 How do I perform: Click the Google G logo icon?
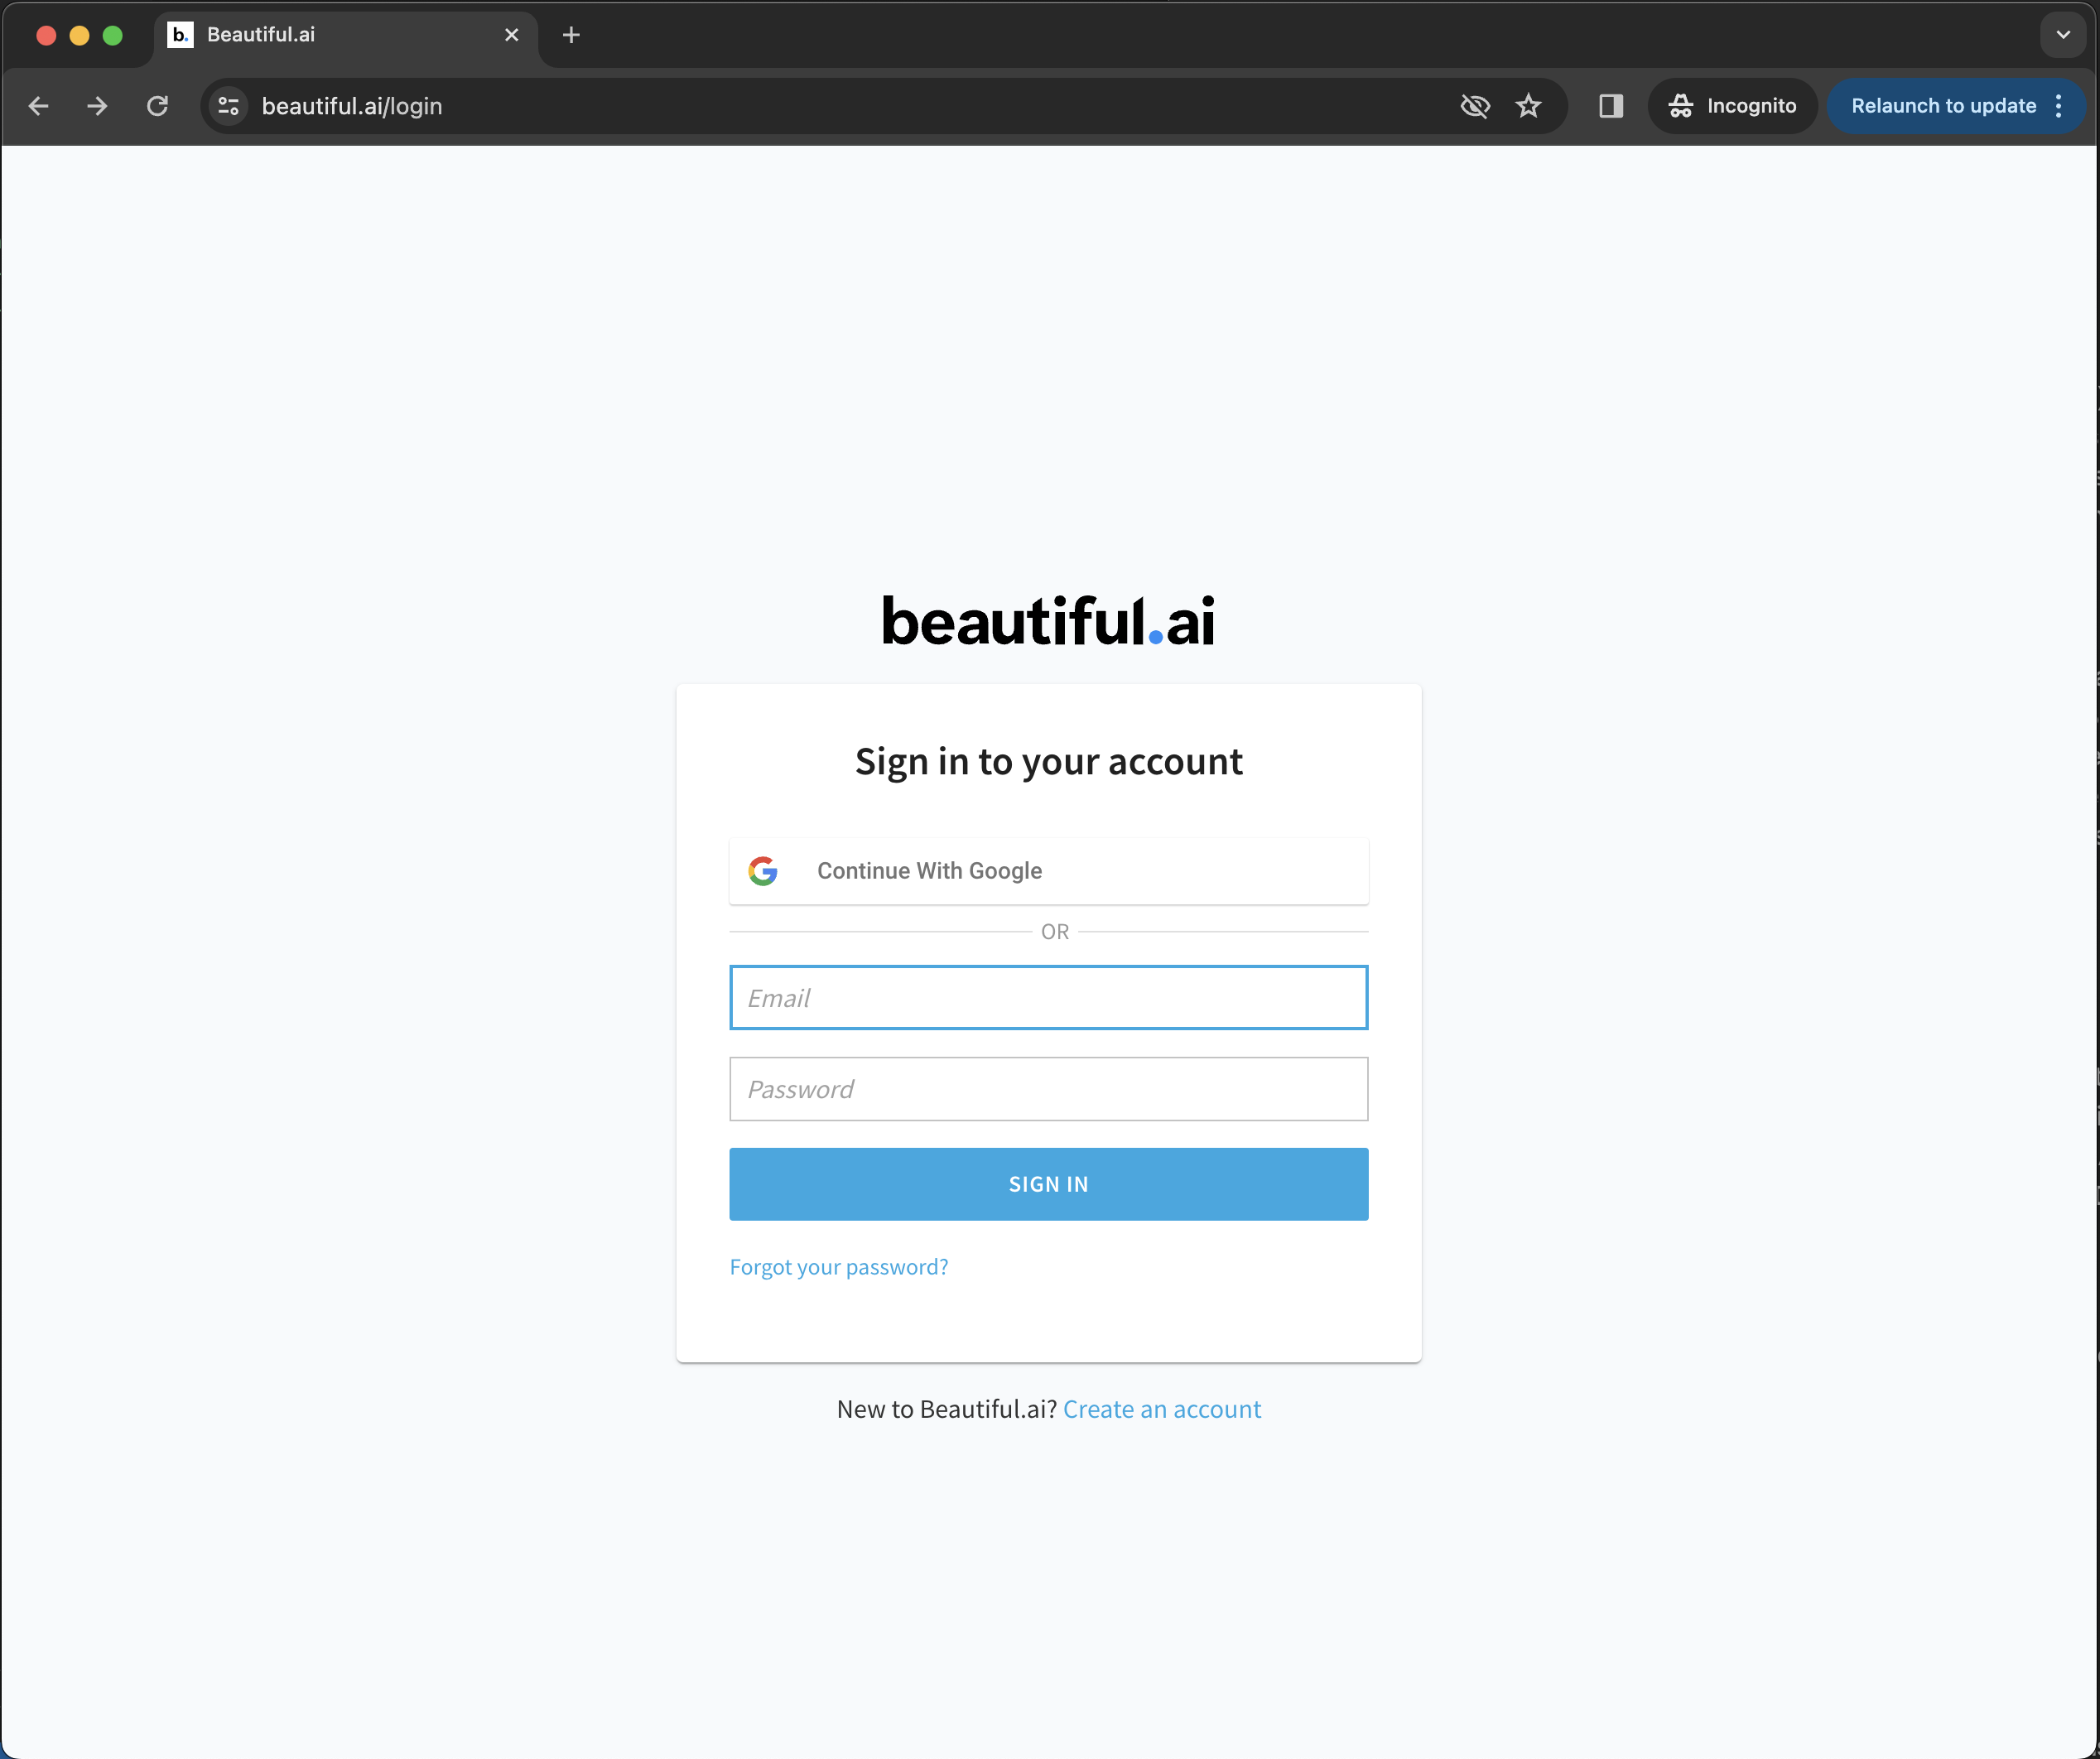(x=763, y=871)
